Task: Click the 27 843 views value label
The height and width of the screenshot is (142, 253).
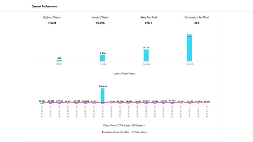Action: coord(111,102)
